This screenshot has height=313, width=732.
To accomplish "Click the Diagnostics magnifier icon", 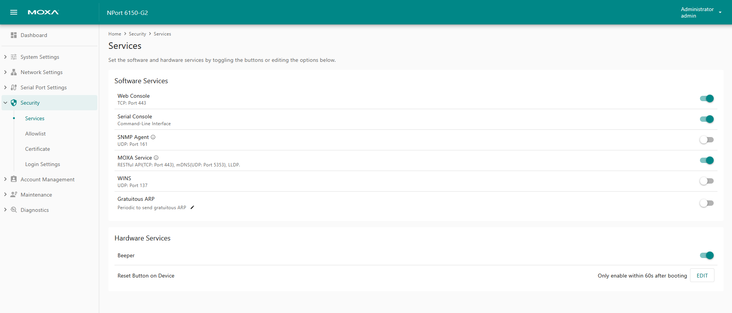I will pyautogui.click(x=14, y=210).
